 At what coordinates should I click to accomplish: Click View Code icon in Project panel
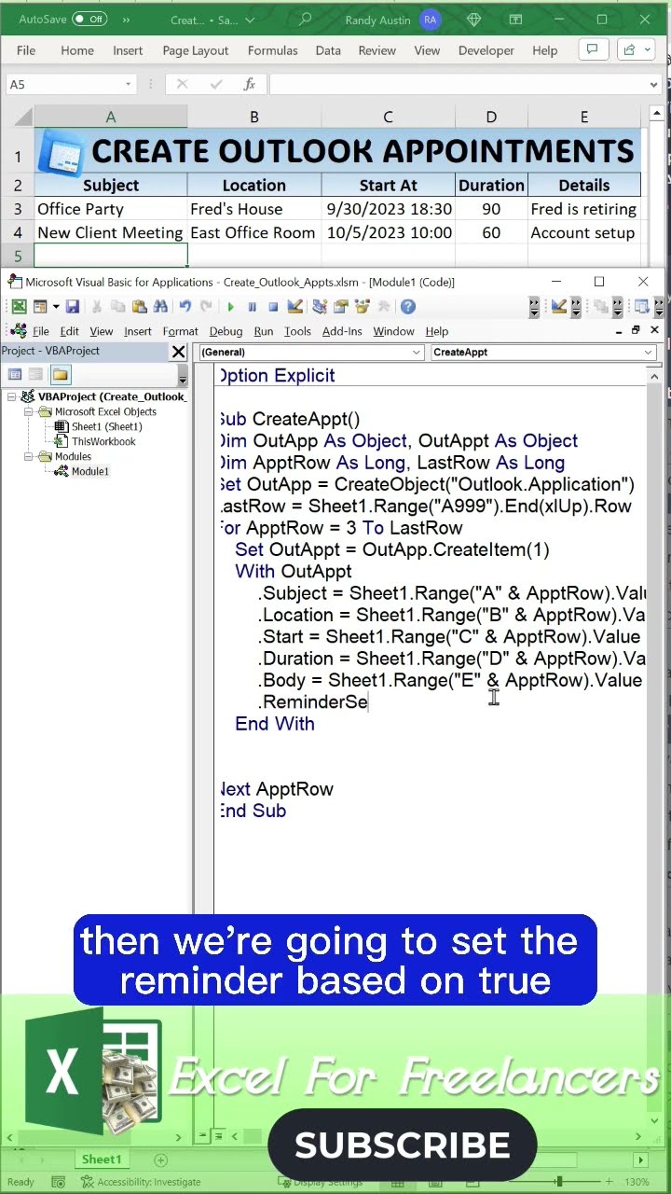(x=15, y=374)
